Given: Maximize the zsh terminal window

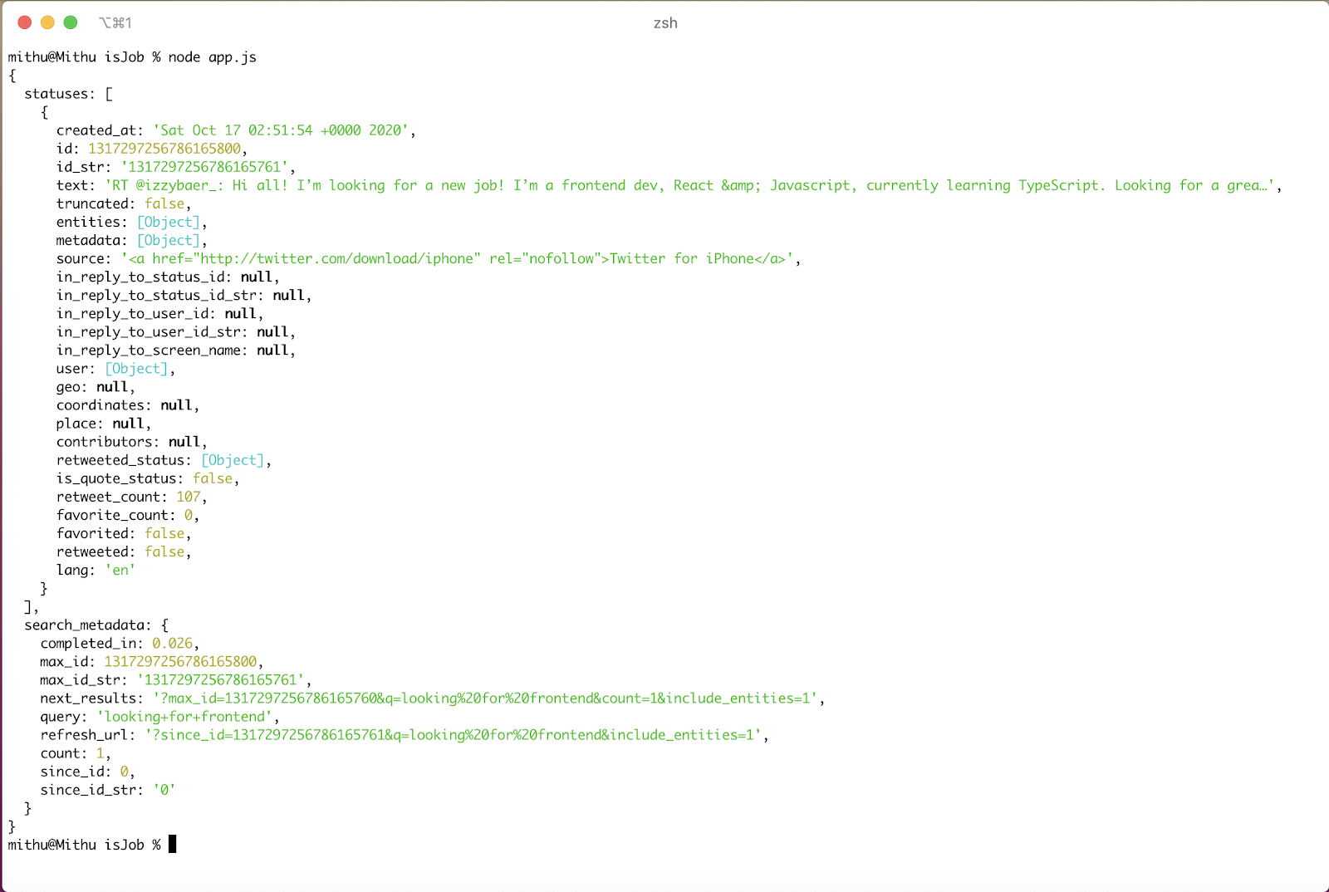Looking at the screenshot, I should click(x=71, y=22).
